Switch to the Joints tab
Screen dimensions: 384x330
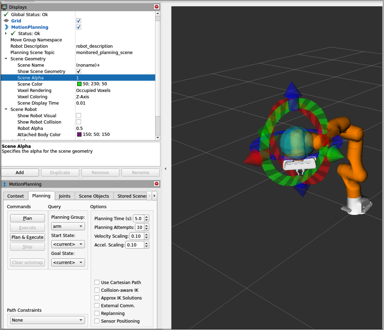click(65, 196)
